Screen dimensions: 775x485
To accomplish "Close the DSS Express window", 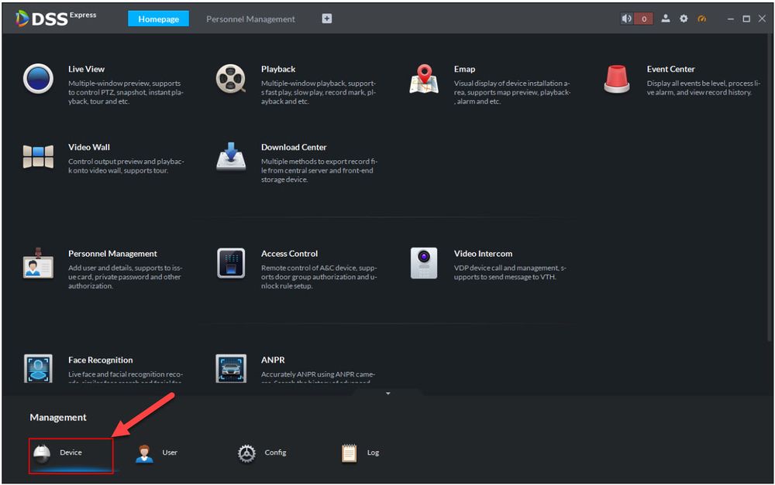I will (762, 19).
